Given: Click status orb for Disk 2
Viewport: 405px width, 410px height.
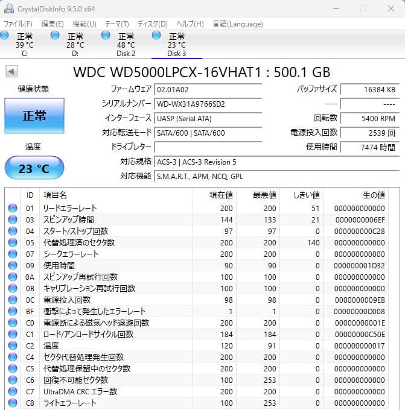Looking at the screenshot, I should [106, 36].
